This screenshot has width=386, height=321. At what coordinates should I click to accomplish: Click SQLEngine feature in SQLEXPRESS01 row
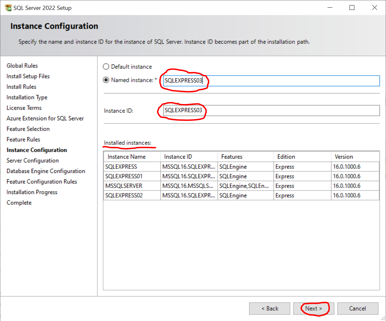click(x=246, y=176)
